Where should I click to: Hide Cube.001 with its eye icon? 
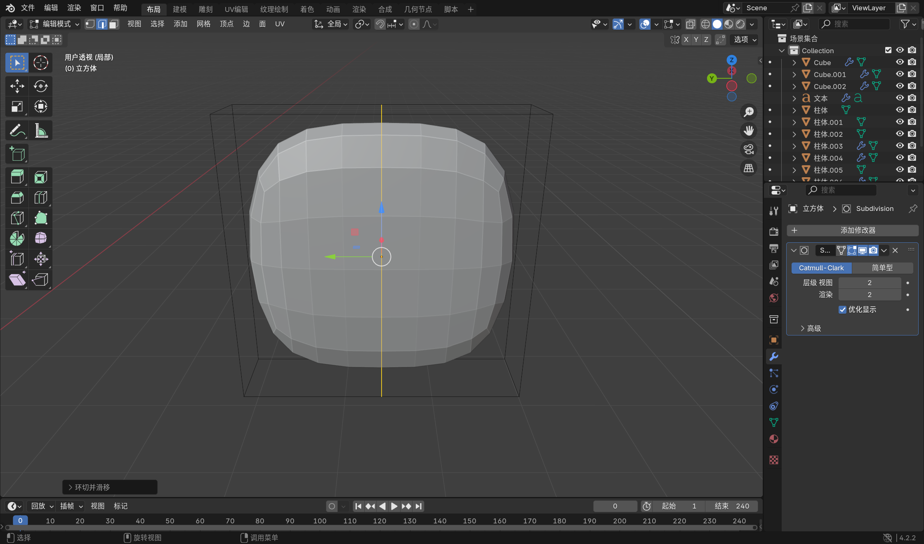[x=900, y=74]
